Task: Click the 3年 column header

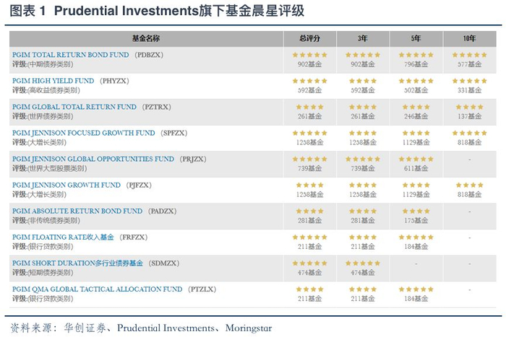Action: (x=361, y=38)
